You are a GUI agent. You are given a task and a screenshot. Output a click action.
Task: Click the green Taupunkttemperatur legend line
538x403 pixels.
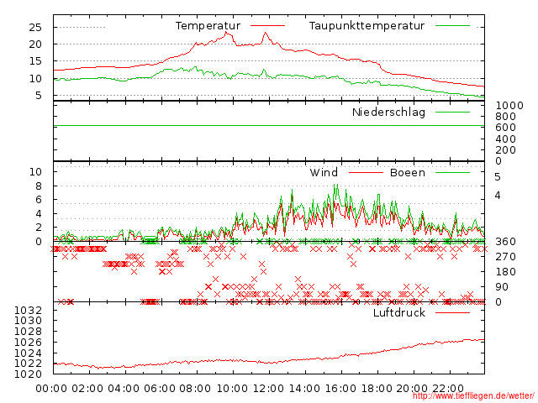(452, 26)
